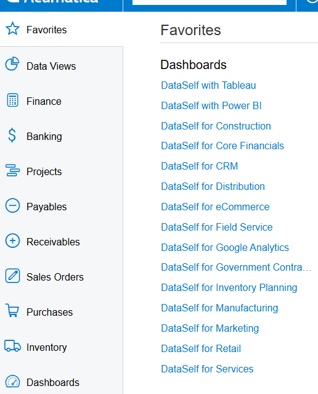Open the DataSelf with Tableau dashboard
The image size is (318, 394).
(208, 86)
